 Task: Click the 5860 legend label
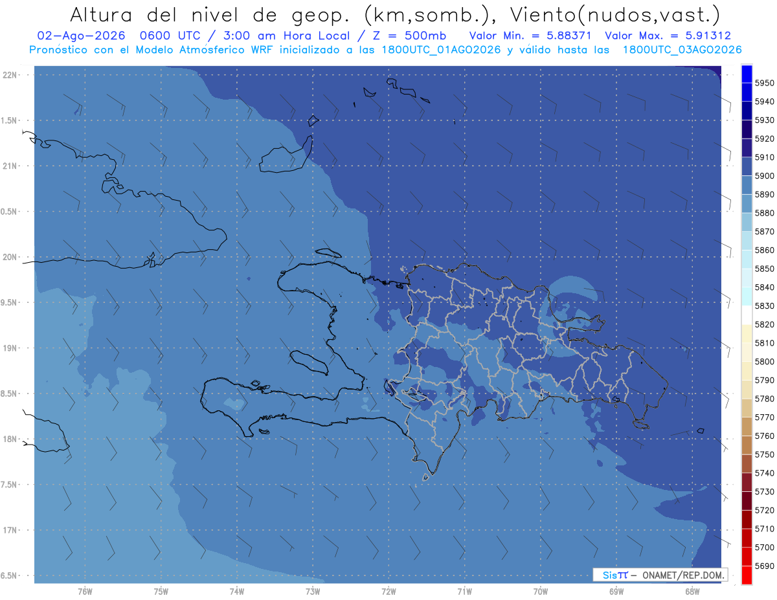coord(765,250)
